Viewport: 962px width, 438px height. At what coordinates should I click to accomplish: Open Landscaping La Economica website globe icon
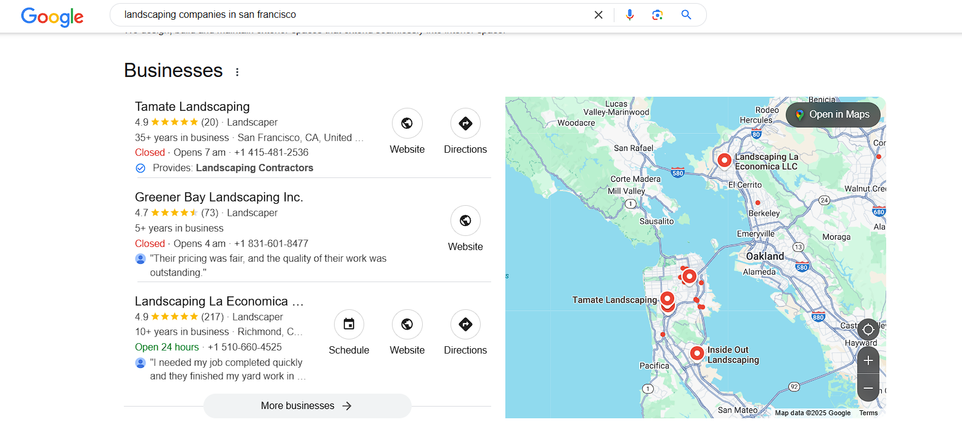[407, 324]
